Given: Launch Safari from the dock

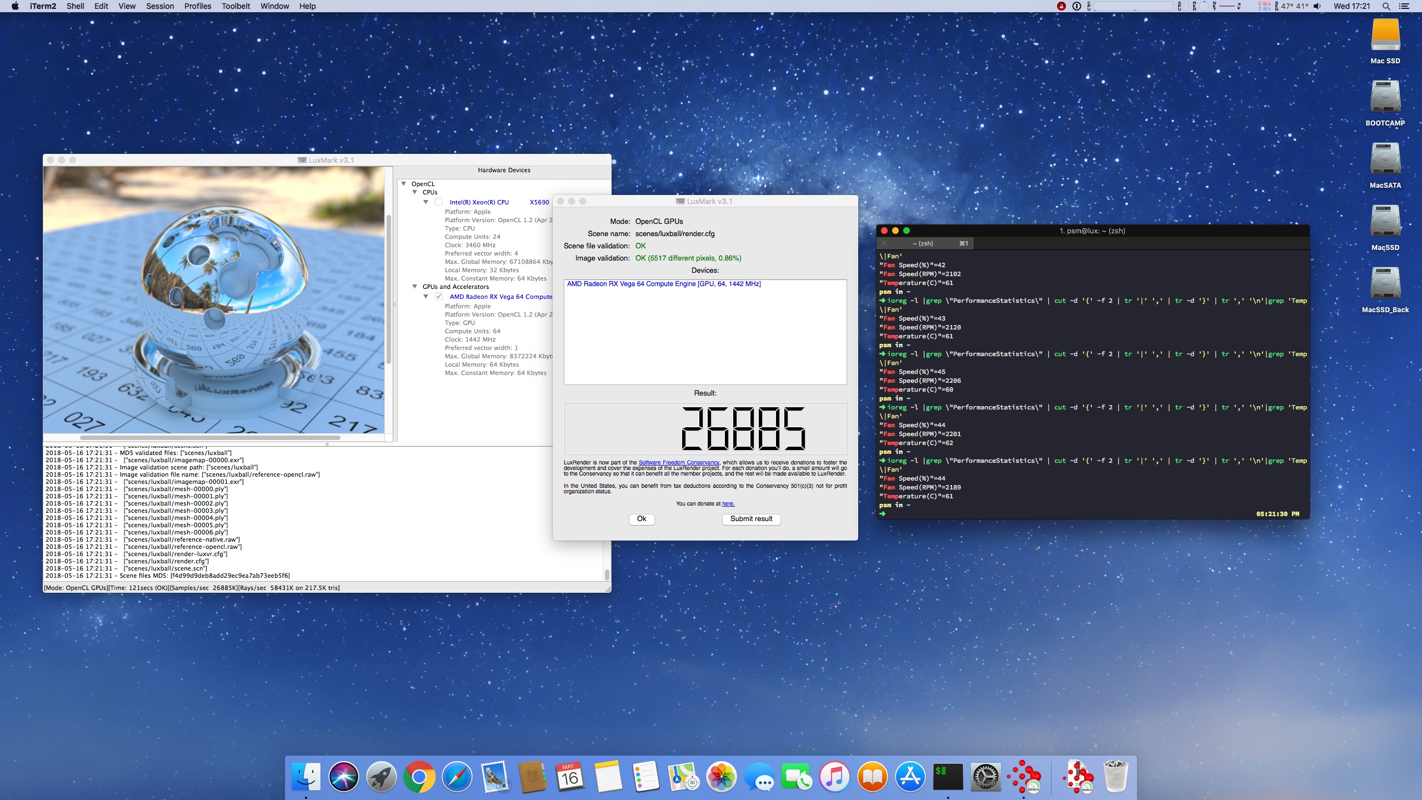Looking at the screenshot, I should (x=457, y=777).
